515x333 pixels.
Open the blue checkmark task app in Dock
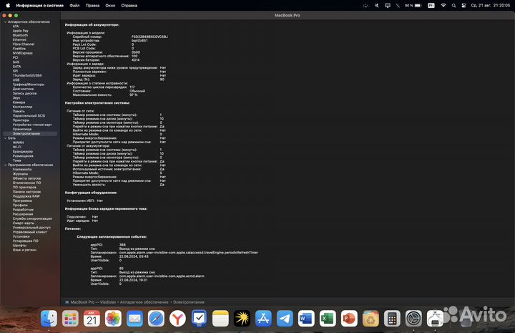pyautogui.click(x=199, y=318)
